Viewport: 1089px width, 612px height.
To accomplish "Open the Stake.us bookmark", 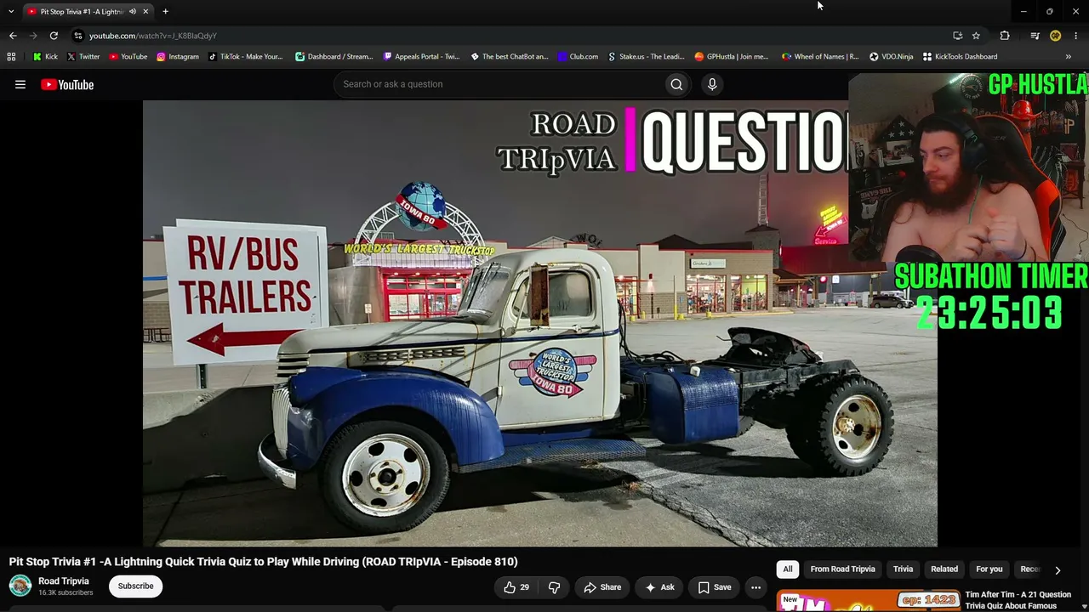I will pos(646,57).
